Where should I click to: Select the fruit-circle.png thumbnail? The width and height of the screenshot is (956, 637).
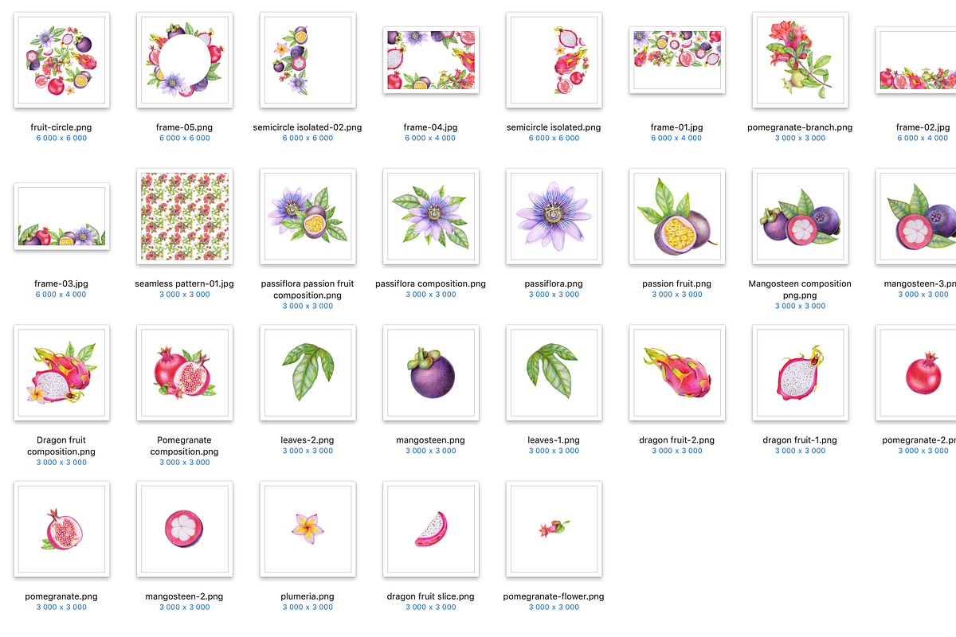pos(61,60)
